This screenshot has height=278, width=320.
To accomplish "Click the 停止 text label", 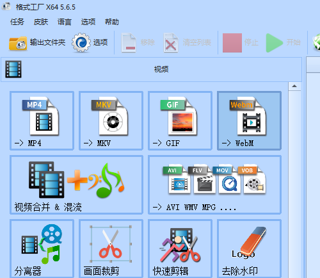I will 252,42.
